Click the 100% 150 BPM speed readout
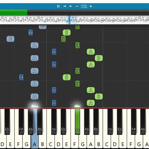 coord(84,6)
